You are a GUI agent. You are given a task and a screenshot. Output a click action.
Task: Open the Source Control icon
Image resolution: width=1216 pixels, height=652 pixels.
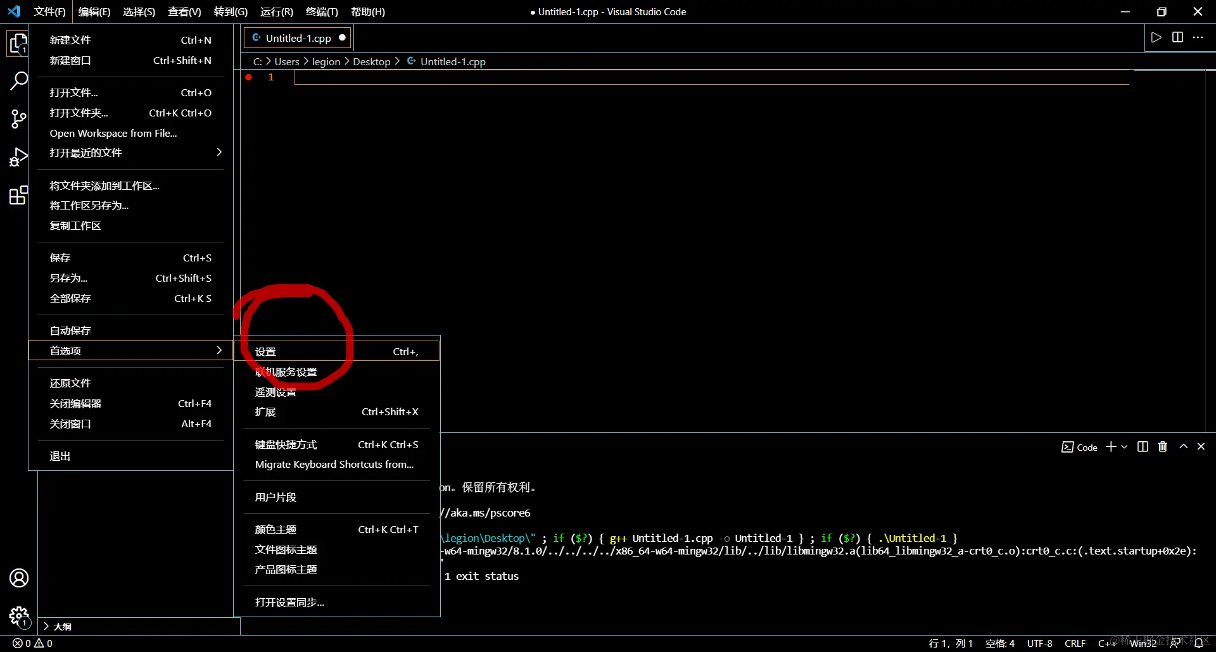point(18,118)
